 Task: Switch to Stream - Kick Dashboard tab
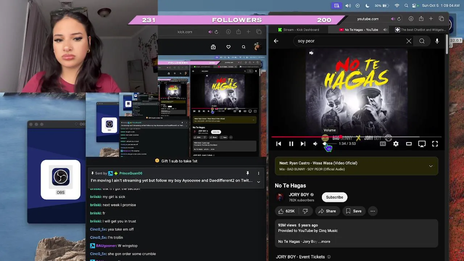(x=298, y=30)
